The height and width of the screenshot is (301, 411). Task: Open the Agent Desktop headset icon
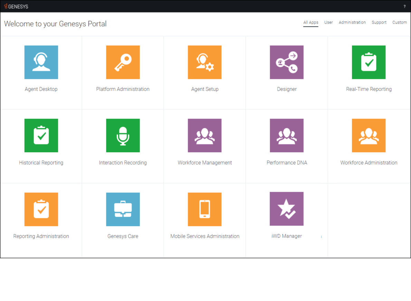(x=41, y=62)
